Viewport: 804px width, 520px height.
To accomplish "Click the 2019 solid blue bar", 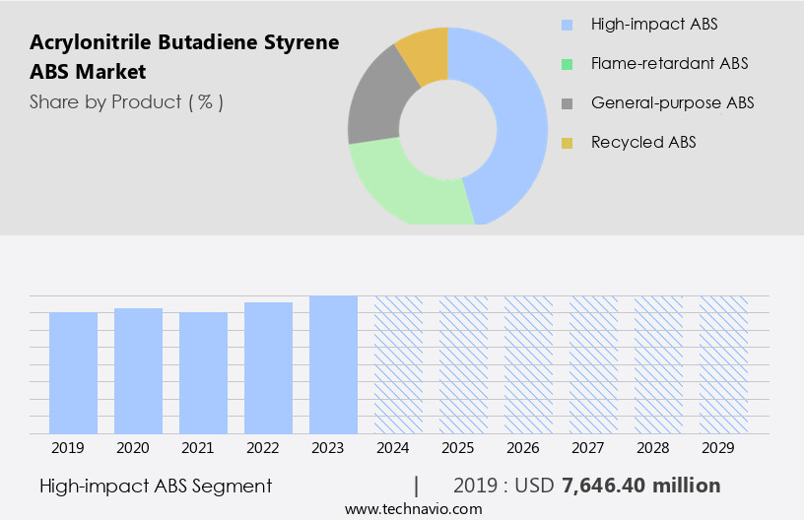I will point(74,372).
